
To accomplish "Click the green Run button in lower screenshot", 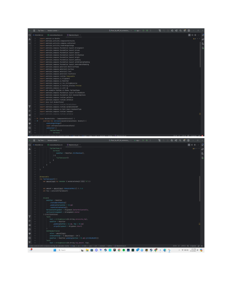I will [x=143, y=140].
